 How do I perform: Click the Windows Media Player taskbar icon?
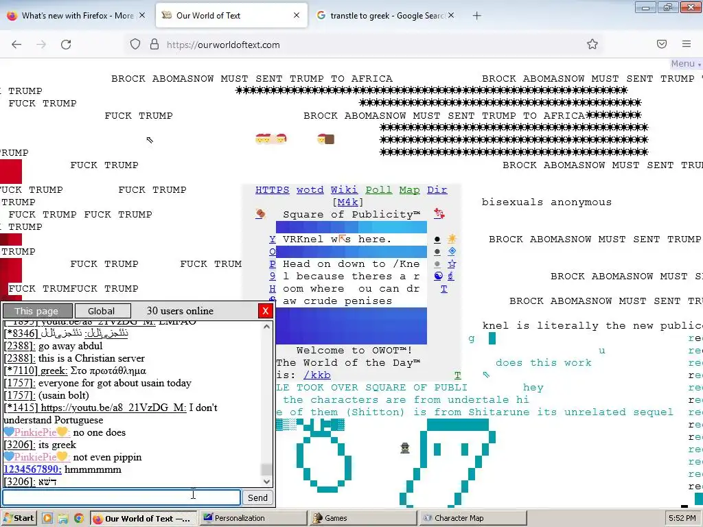[x=47, y=518]
